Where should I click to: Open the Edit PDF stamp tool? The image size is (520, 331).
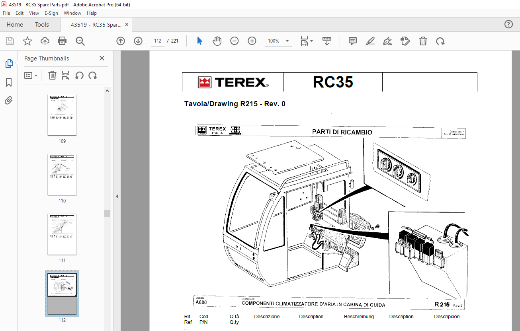click(405, 41)
